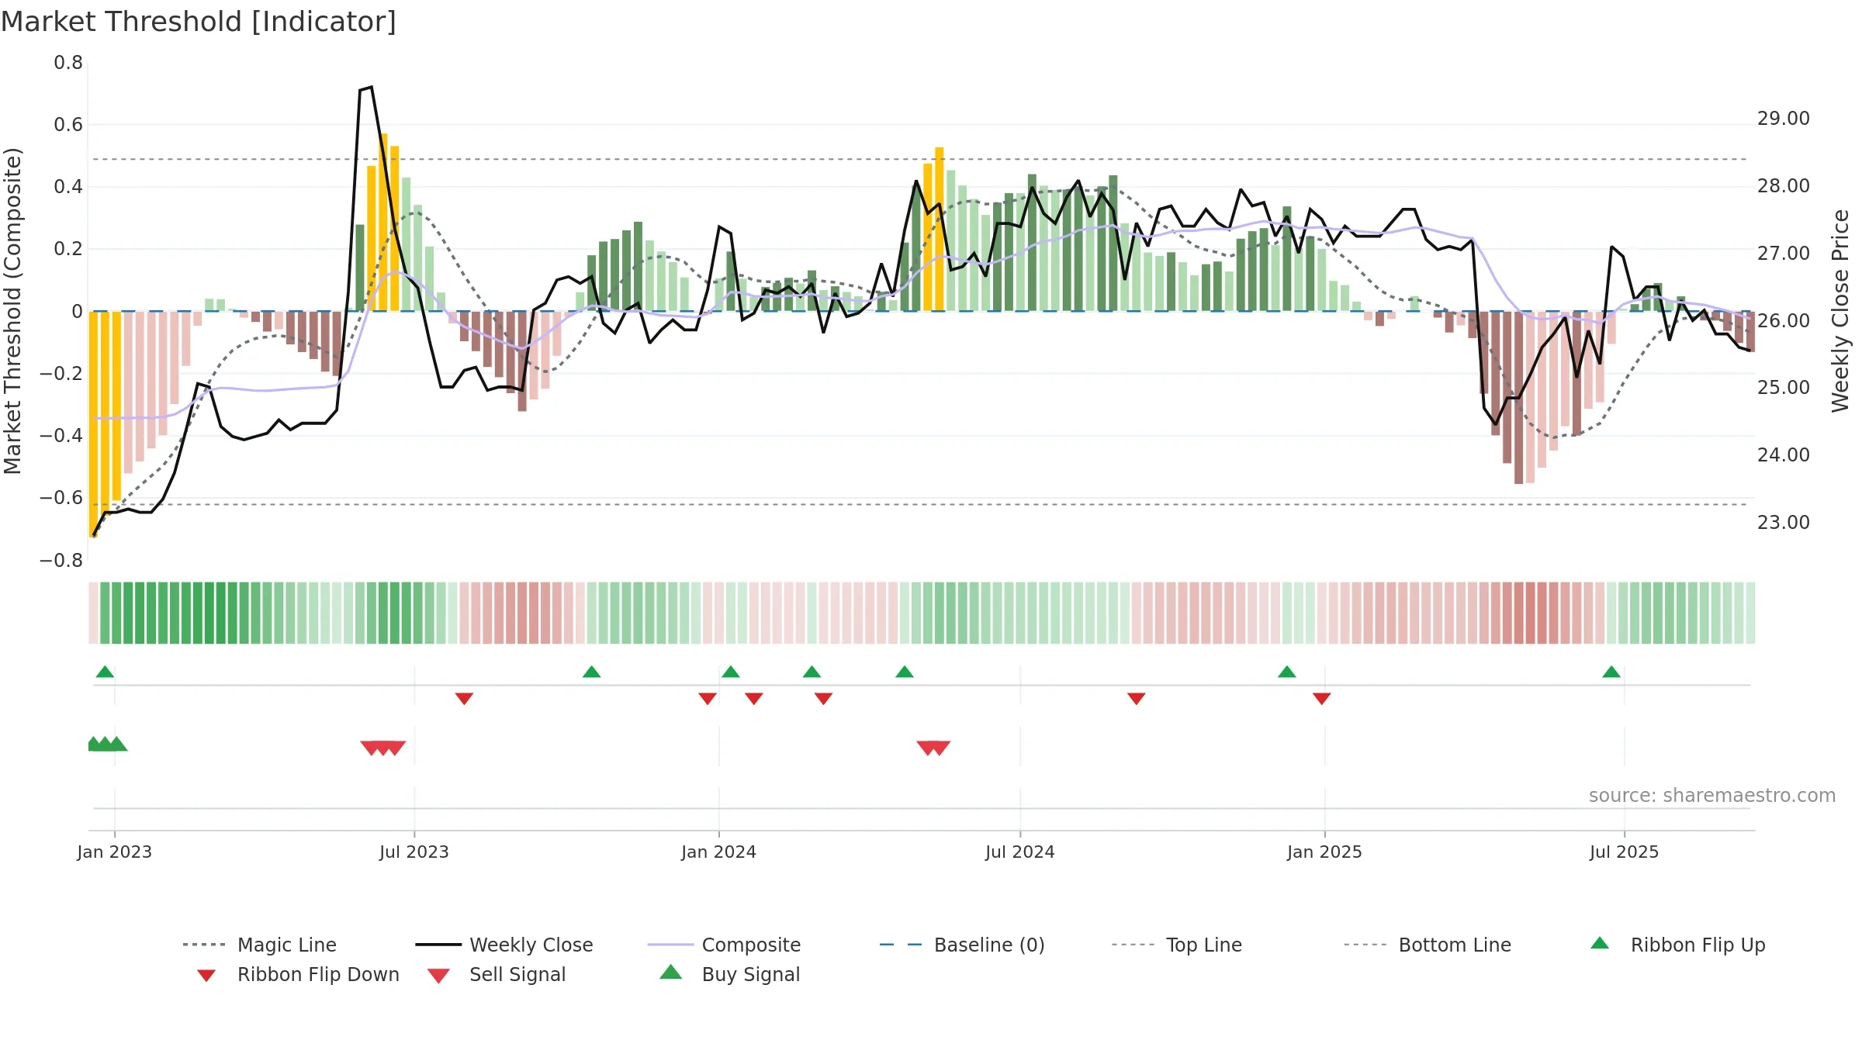Toggle the Magic Line legend entry
Image resolution: width=1862 pixels, height=1047 pixels.
pos(259,945)
